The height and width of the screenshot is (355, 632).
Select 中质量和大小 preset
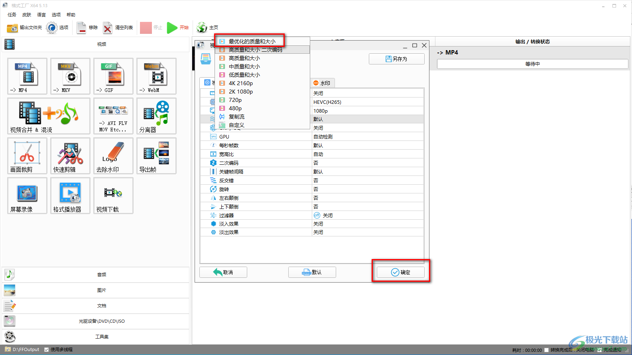click(x=262, y=66)
